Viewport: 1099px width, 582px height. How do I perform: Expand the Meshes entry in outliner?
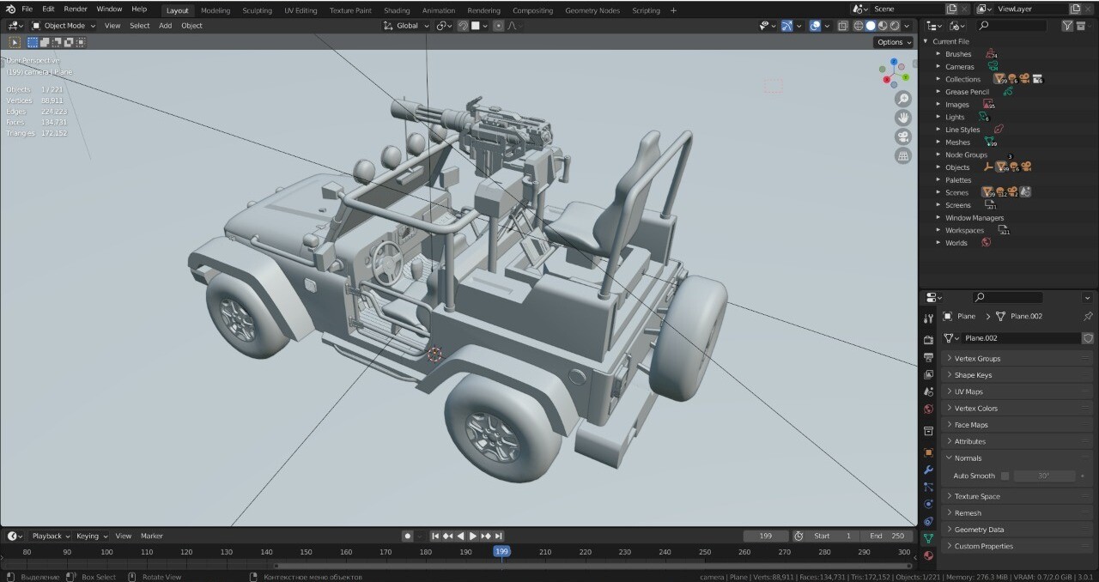tap(938, 142)
